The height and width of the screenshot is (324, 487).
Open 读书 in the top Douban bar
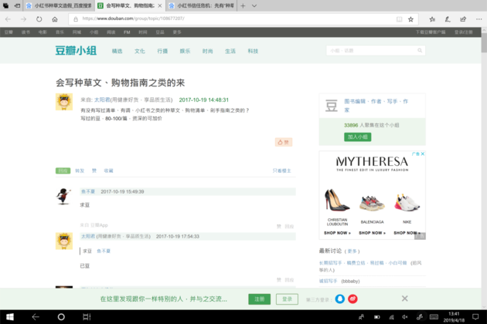(26, 32)
